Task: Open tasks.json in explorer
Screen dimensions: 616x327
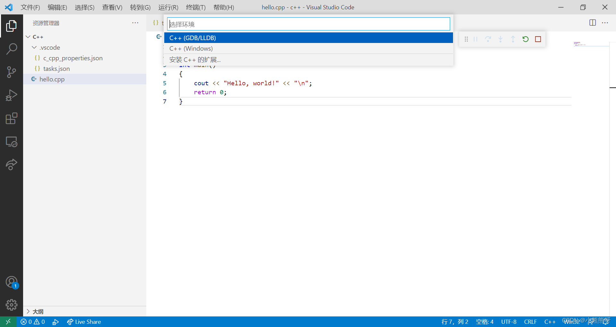Action: [85, 69]
